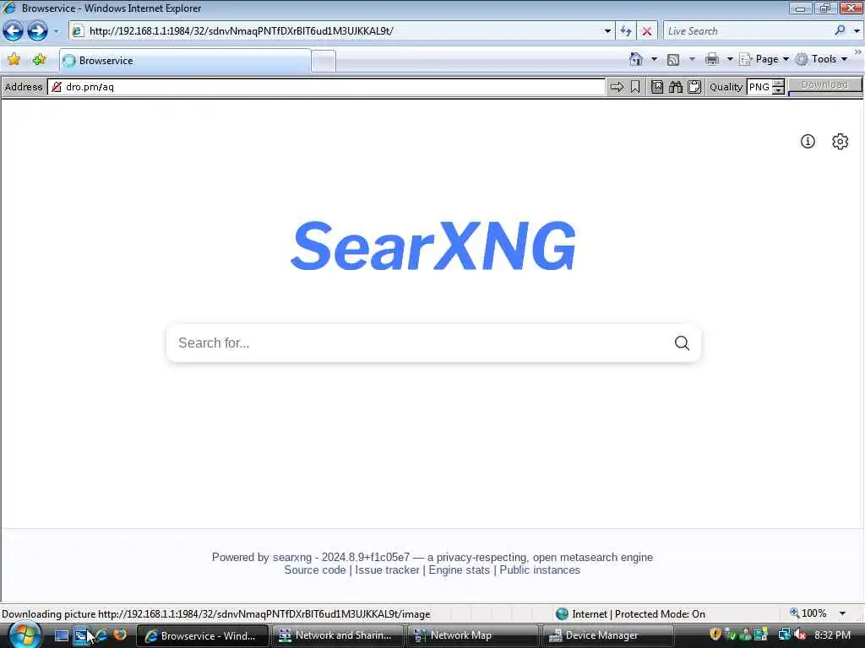Viewport: 865px width, 648px height.
Task: Click Show Desktop quick launch icon
Action: click(61, 635)
